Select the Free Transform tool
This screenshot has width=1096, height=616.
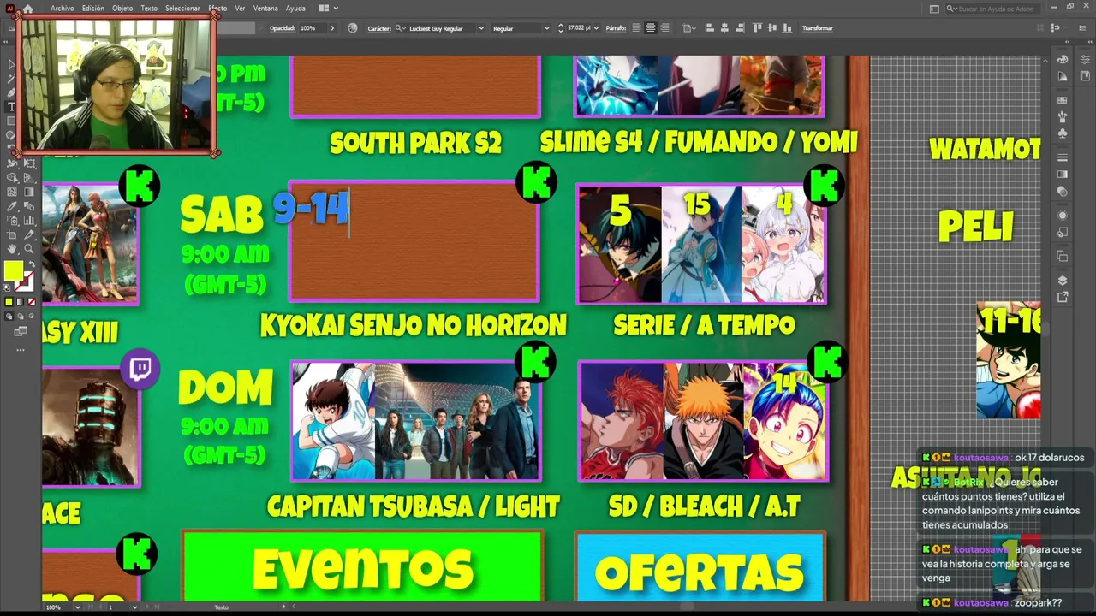(28, 163)
